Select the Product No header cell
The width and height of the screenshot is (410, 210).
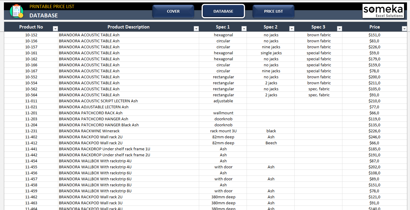click(31, 27)
